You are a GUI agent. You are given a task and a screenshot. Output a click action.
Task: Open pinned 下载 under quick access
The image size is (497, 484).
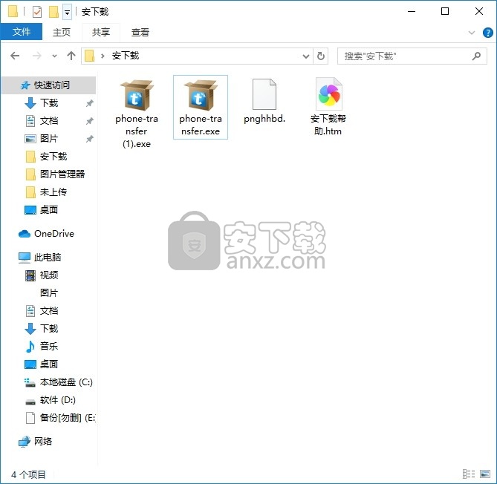click(48, 103)
